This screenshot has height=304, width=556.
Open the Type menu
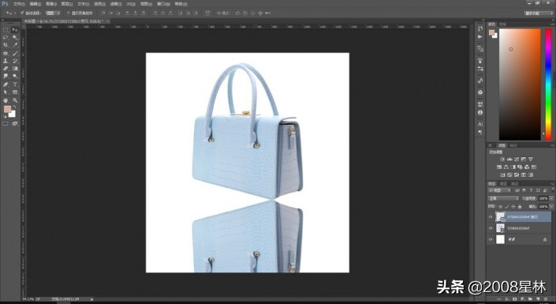pyautogui.click(x=84, y=4)
